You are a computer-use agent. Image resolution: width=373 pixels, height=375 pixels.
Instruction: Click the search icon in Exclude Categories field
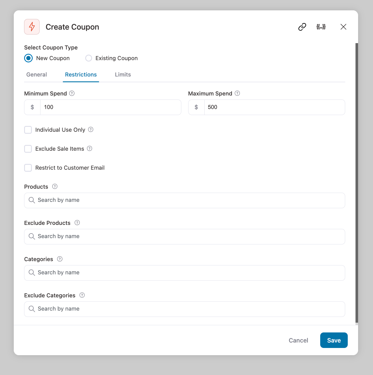(32, 309)
